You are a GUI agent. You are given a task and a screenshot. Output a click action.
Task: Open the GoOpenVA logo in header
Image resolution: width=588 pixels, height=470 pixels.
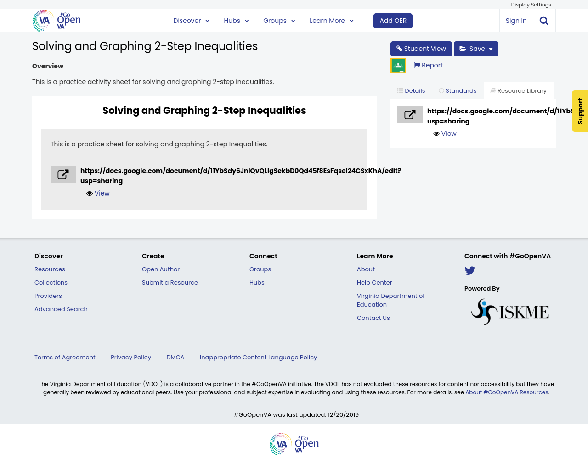57,21
